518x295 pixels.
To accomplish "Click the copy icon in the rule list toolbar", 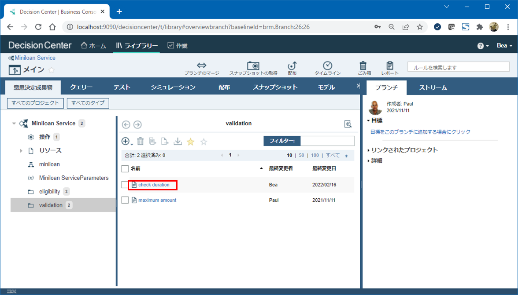I will click(152, 142).
